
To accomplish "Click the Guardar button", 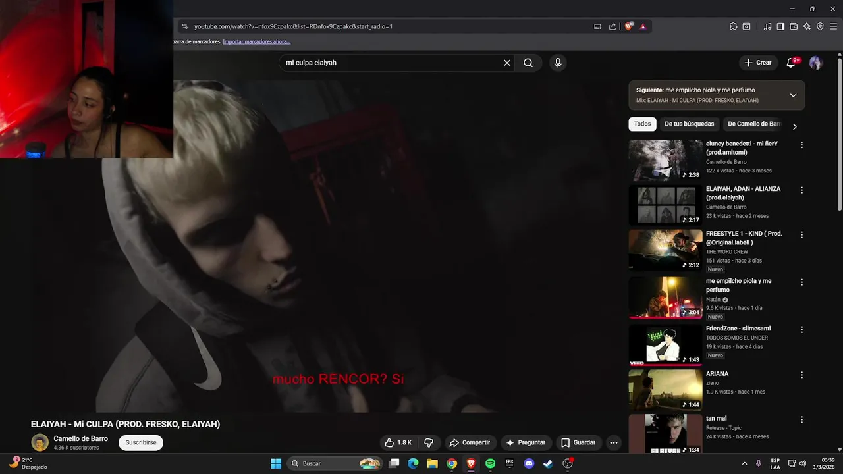I will pos(578,442).
